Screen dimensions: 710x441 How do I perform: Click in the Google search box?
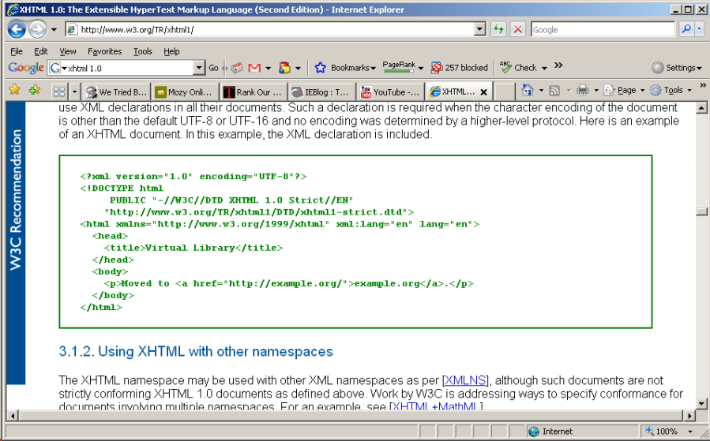point(602,29)
